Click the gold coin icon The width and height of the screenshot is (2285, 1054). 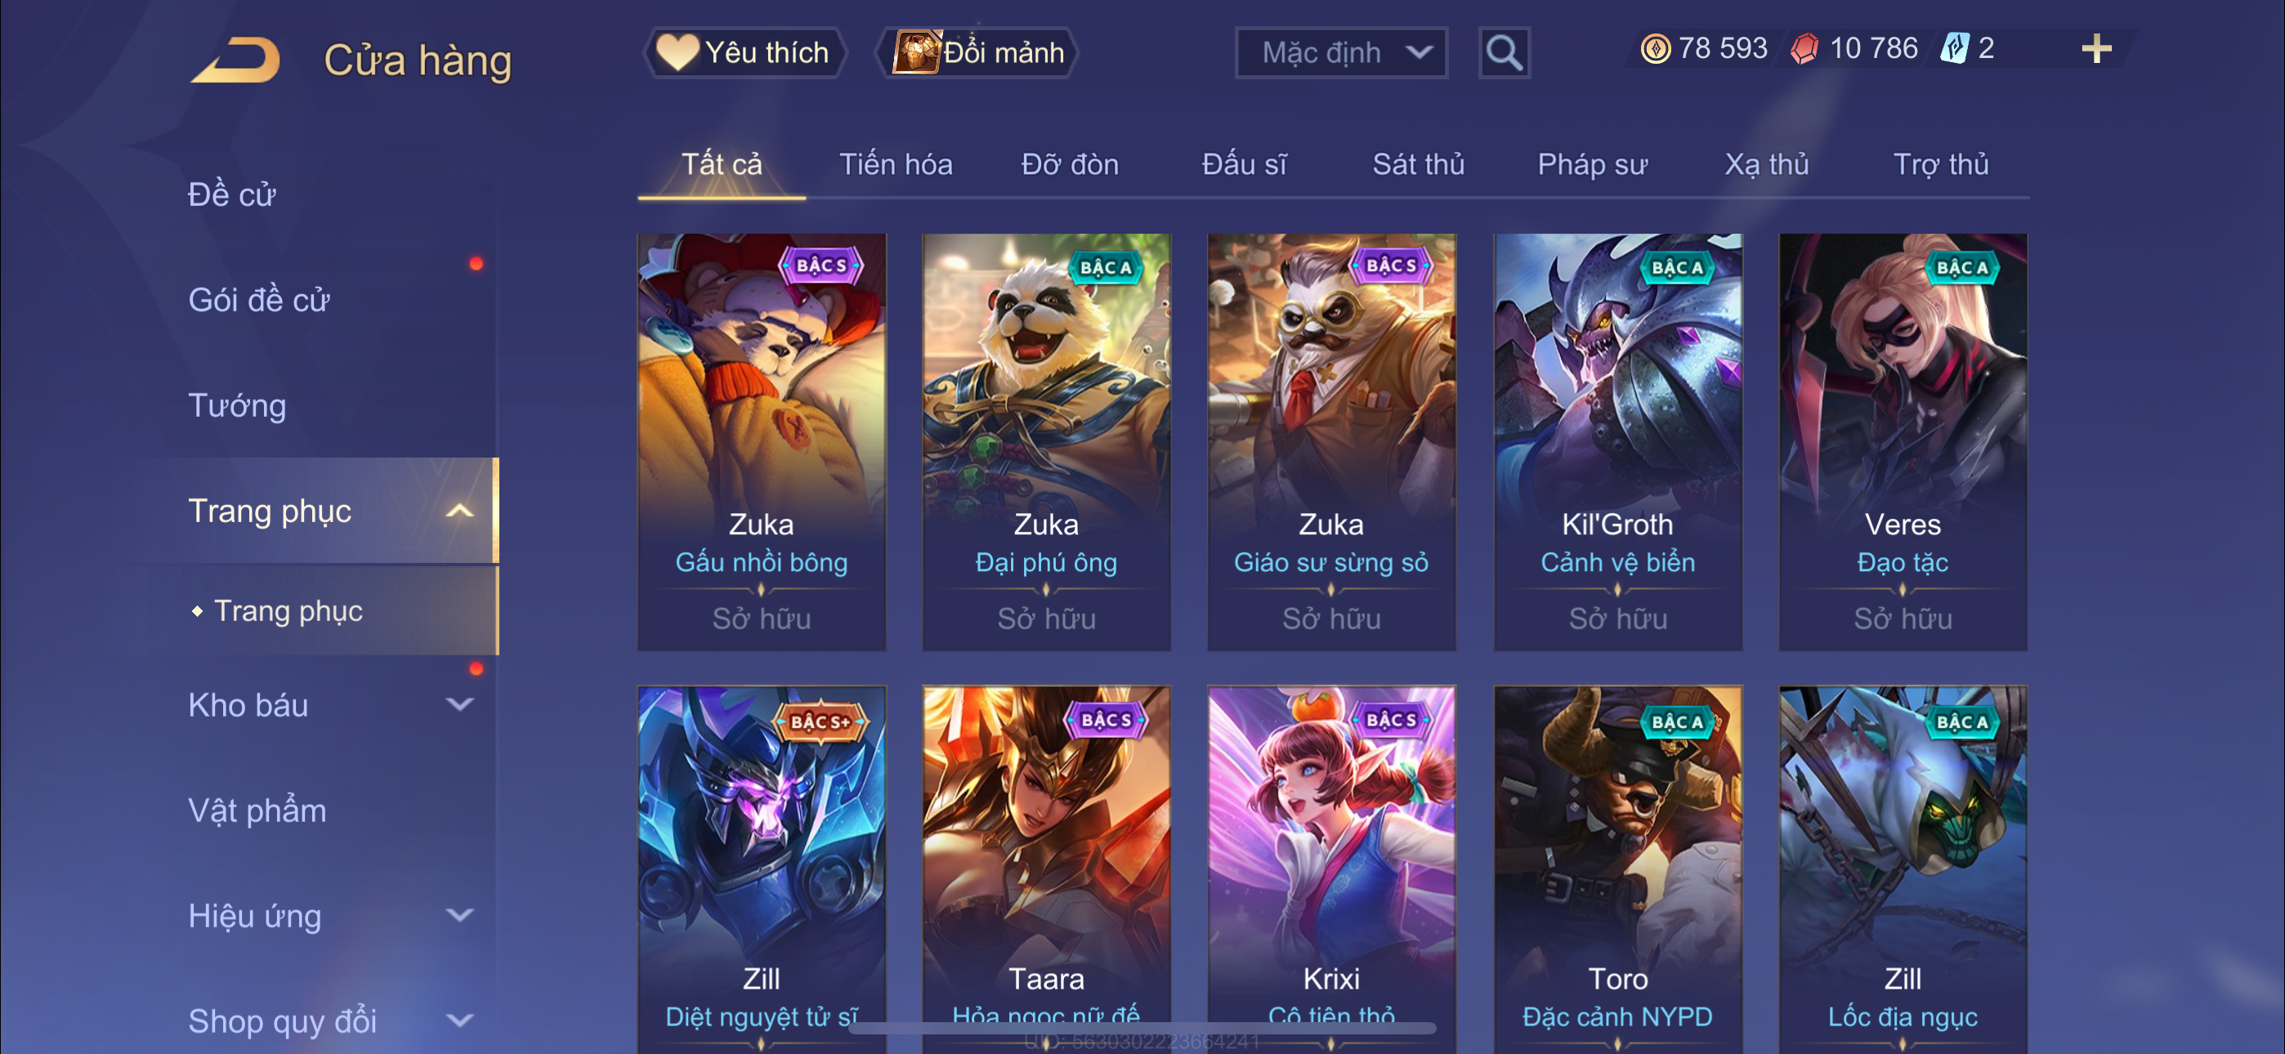(x=1655, y=49)
